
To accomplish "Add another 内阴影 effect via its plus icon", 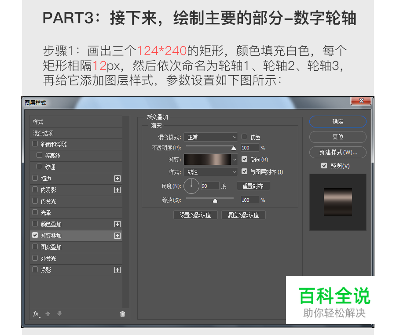I will [117, 189].
